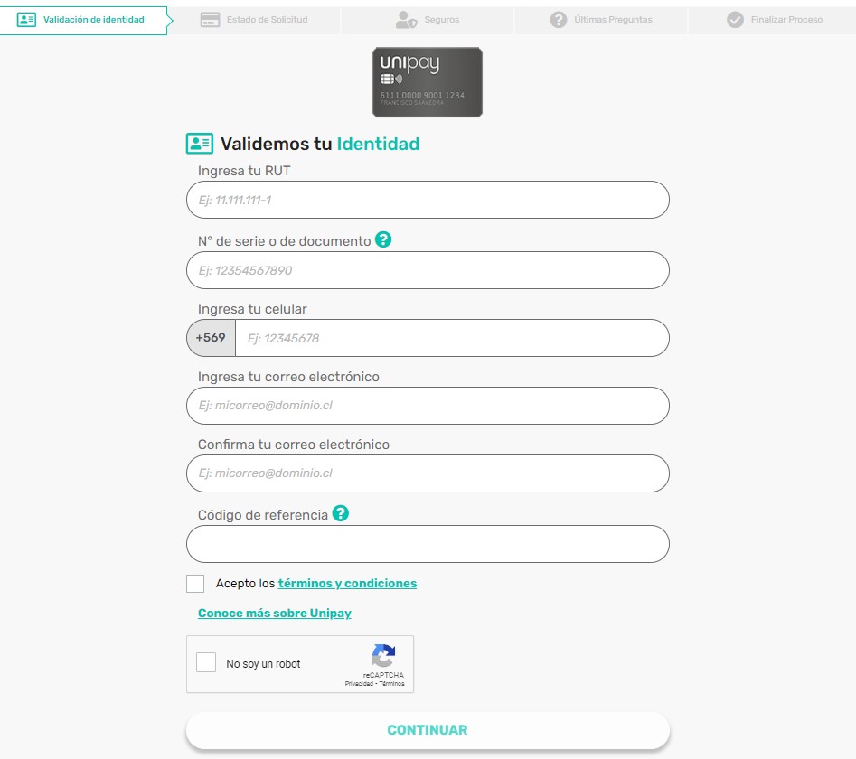856x759 pixels.
Task: Click the ID icon beside Validemos tu Identidad
Action: point(200,144)
